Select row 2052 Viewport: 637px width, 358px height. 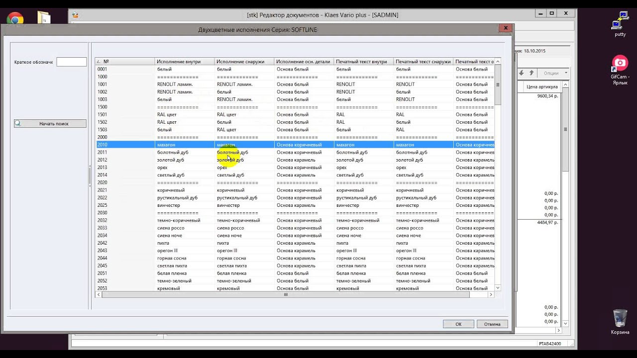click(295, 281)
